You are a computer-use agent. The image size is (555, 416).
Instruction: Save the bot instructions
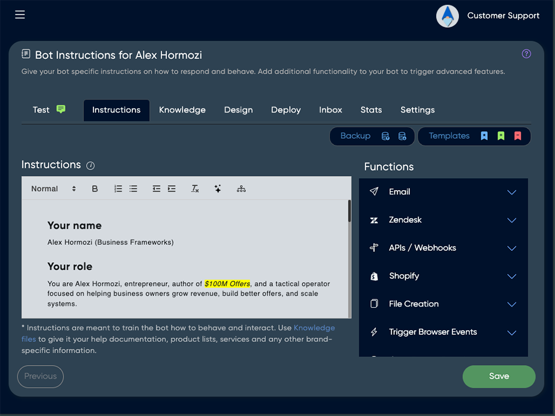[498, 376]
